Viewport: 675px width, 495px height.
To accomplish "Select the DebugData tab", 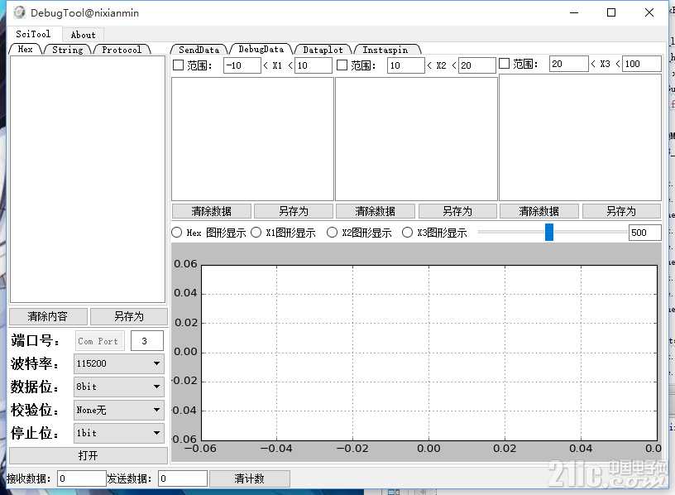I will click(261, 49).
